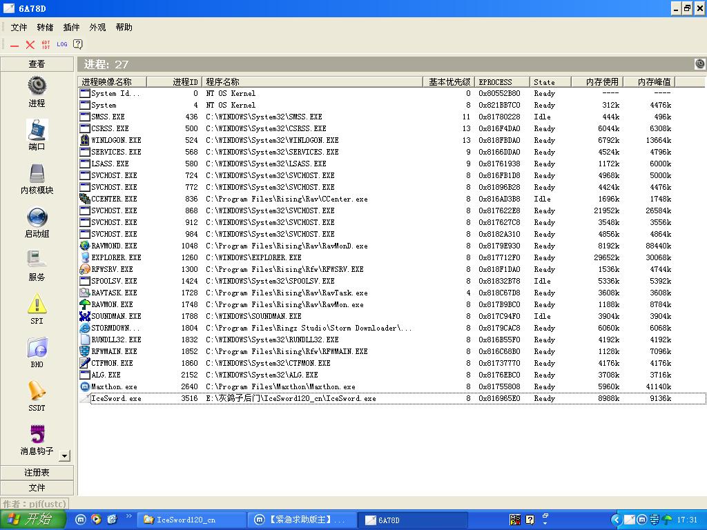Click the red minus toolbar icon
The width and height of the screenshot is (707, 530).
click(x=15, y=45)
